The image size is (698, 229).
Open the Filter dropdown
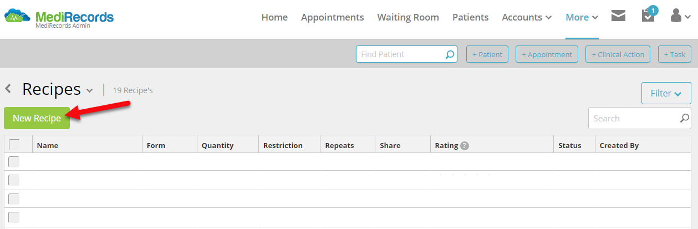(666, 93)
